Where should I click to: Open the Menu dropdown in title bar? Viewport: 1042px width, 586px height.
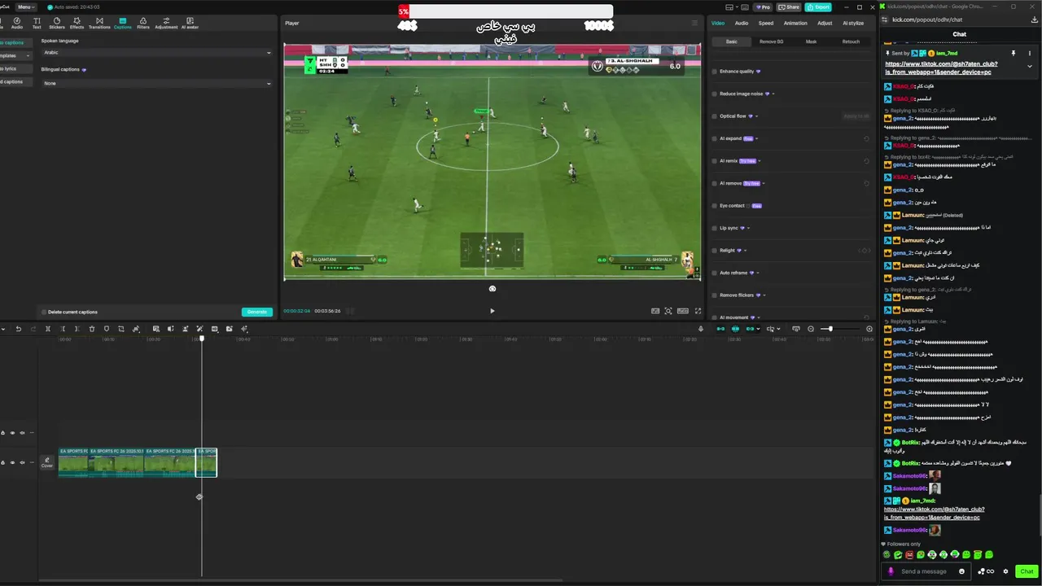25,7
